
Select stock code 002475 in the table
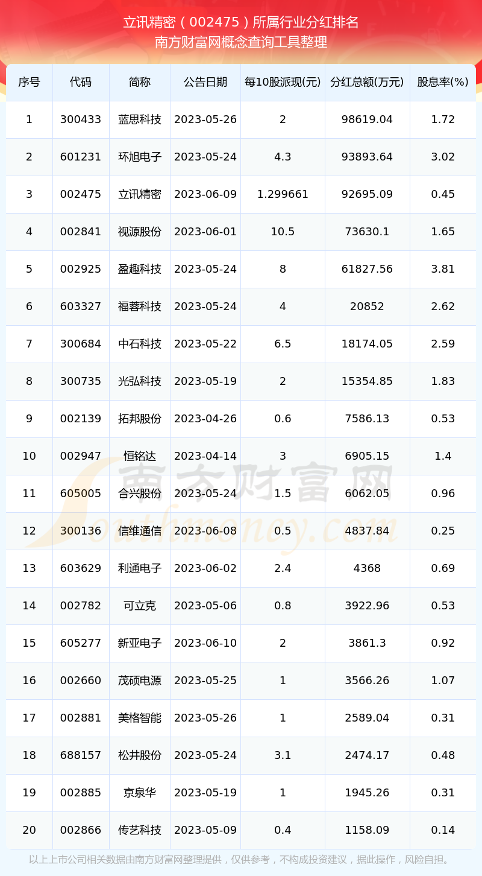tap(81, 194)
